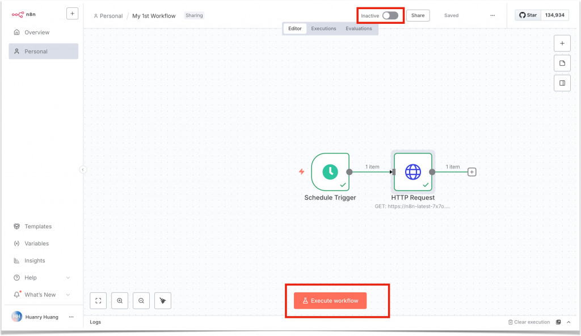Image resolution: width=581 pixels, height=336 pixels.
Task: Click the What's New bell icon
Action: [16, 295]
